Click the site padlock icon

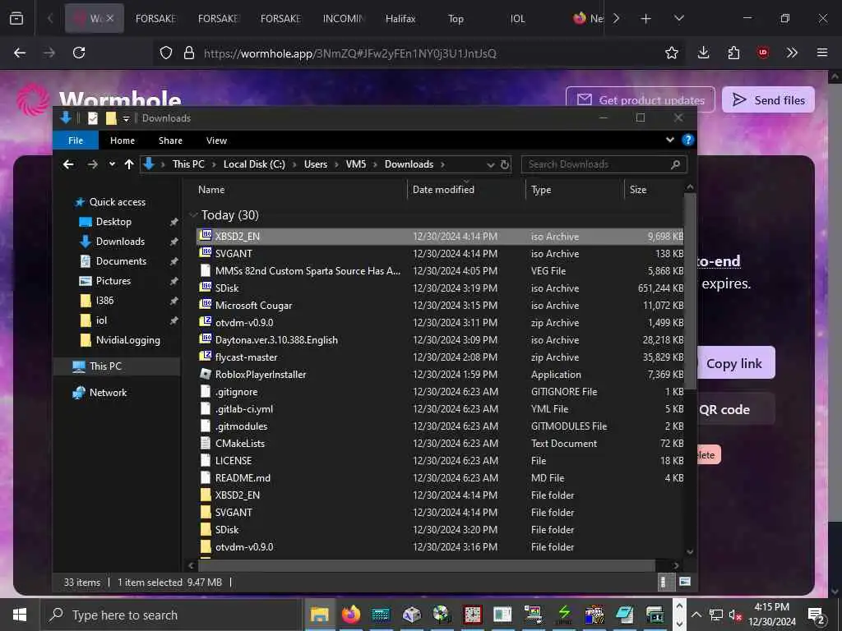188,53
